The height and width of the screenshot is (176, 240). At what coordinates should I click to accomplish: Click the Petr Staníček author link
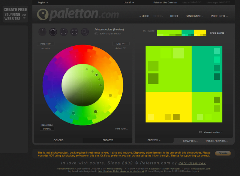192,163
